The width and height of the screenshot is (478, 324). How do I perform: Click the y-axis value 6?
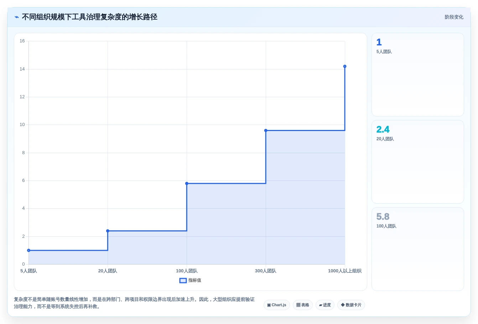click(x=24, y=181)
